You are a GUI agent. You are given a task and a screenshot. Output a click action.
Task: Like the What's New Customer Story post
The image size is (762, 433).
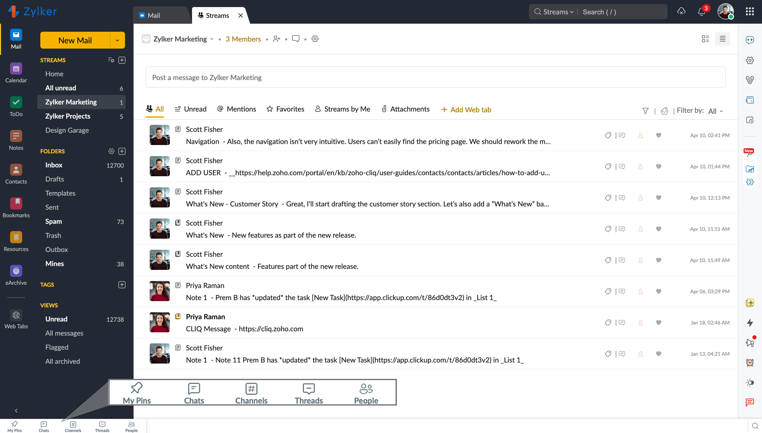click(658, 198)
